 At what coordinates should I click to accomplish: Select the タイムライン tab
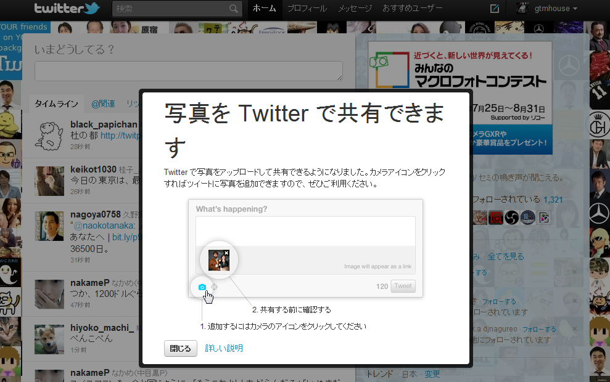56,104
